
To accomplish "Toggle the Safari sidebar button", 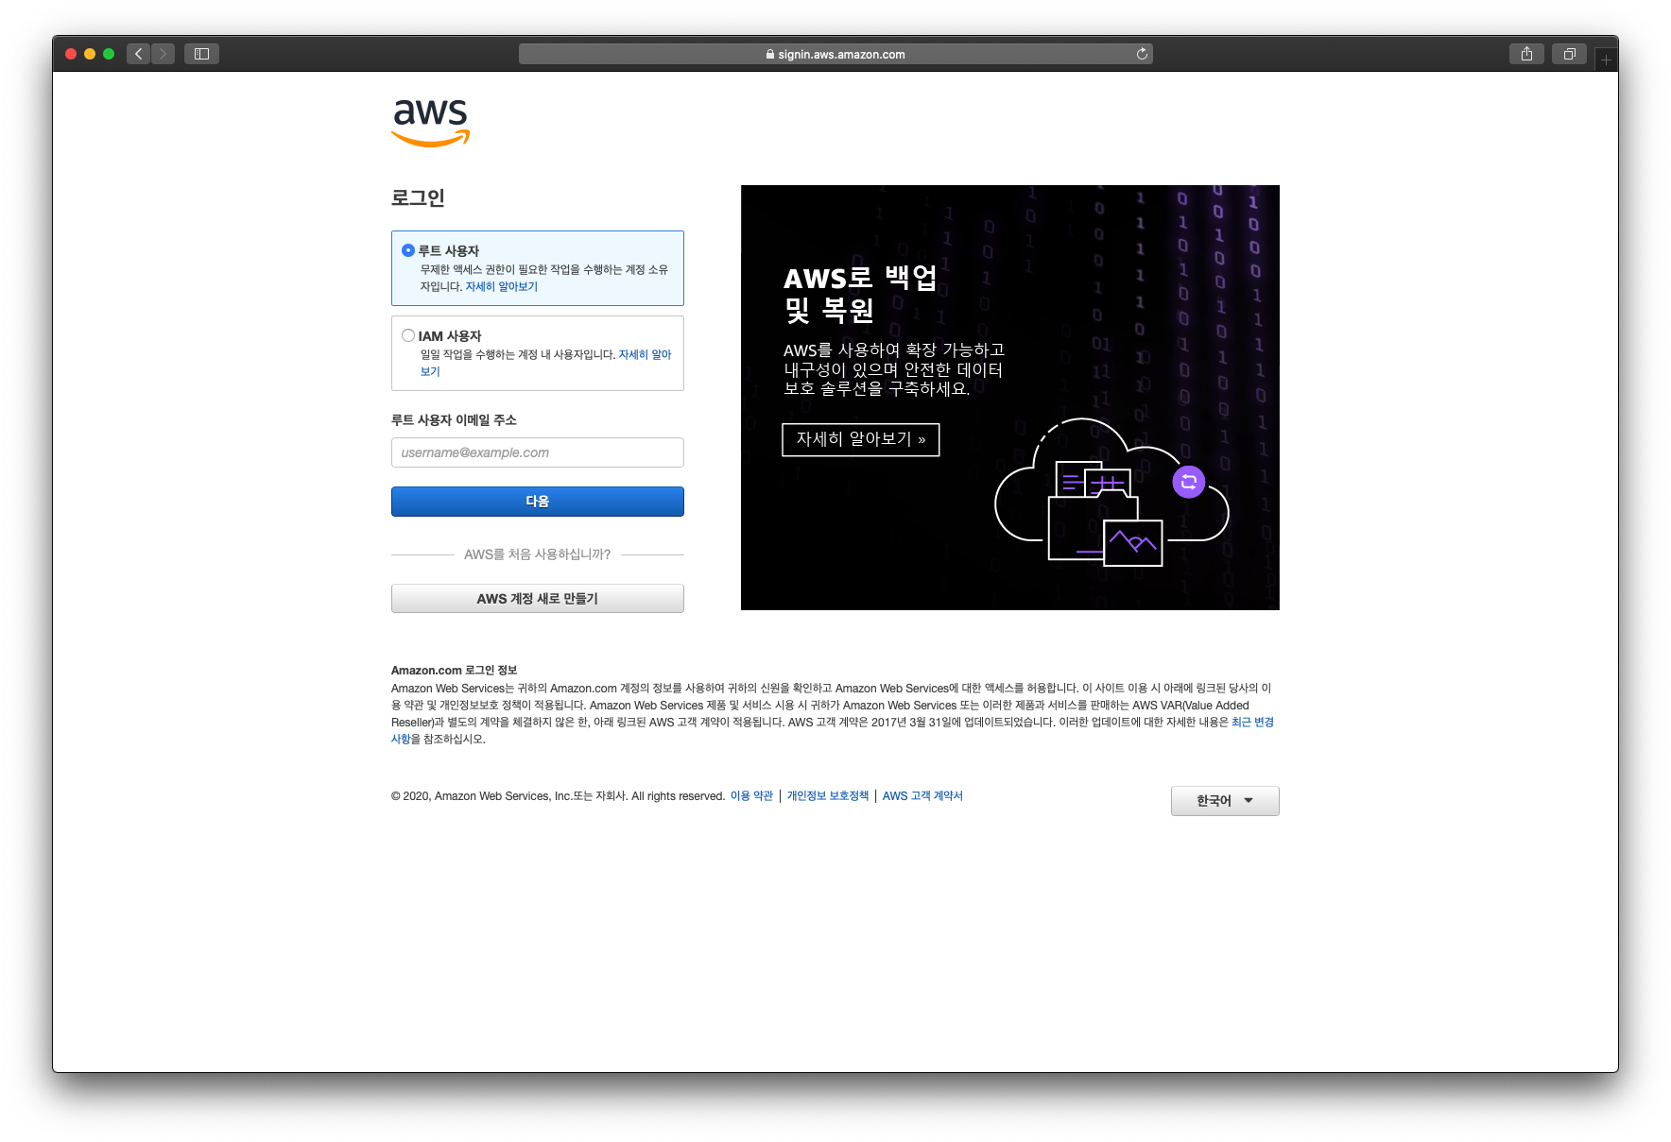I will pyautogui.click(x=201, y=54).
